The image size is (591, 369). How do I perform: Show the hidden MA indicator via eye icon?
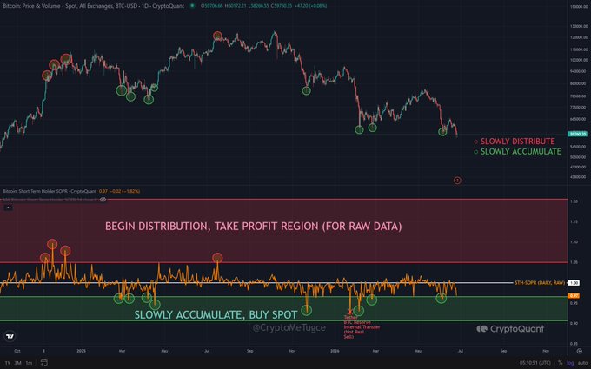pos(103,200)
